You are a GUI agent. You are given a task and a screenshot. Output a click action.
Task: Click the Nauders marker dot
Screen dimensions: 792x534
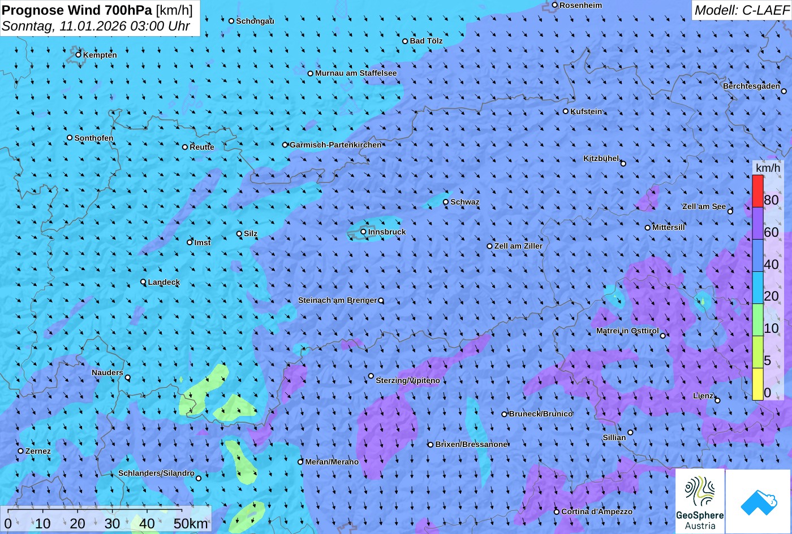point(128,377)
